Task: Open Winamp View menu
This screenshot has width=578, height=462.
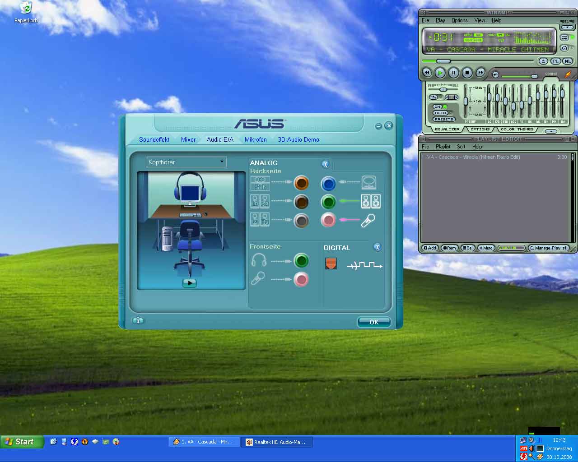Action: point(480,20)
